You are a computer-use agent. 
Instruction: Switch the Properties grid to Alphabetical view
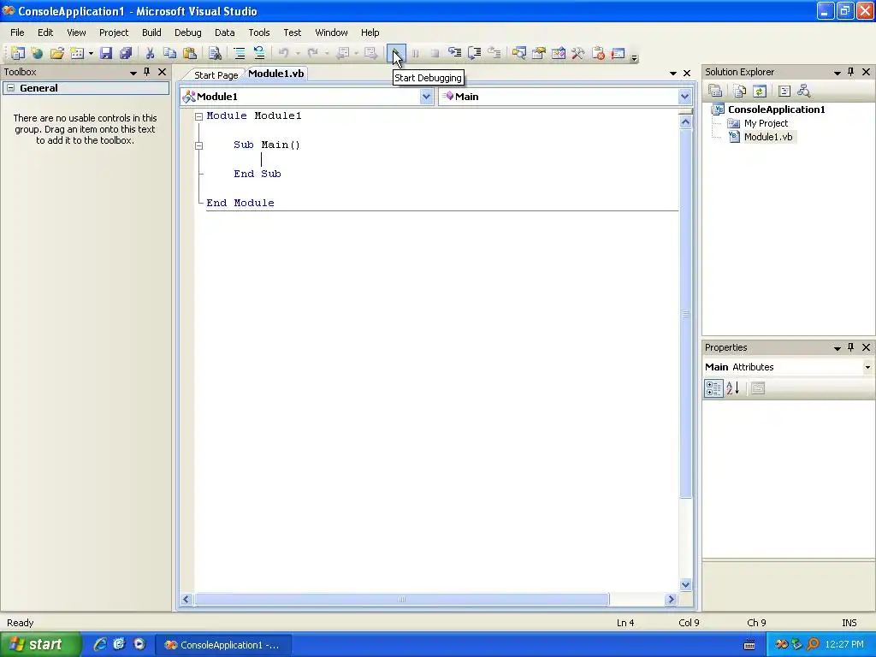point(733,388)
